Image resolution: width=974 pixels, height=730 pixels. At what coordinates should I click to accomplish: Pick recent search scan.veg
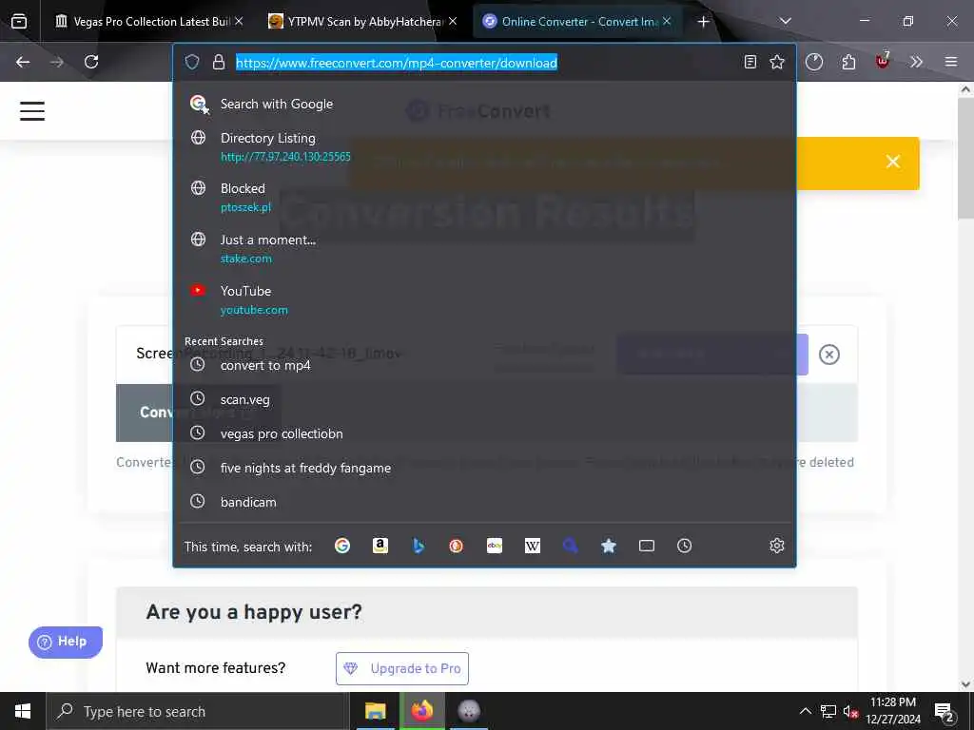click(x=484, y=399)
